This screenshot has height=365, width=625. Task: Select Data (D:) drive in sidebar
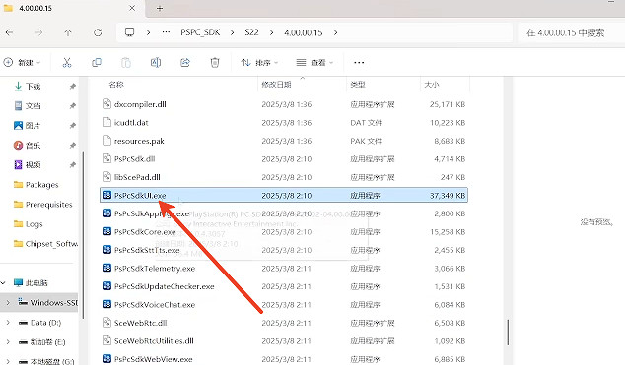tap(45, 323)
